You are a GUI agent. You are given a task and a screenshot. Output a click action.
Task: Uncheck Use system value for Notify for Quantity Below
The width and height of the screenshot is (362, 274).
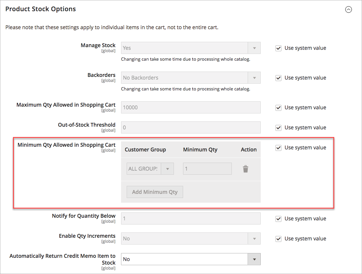point(278,219)
